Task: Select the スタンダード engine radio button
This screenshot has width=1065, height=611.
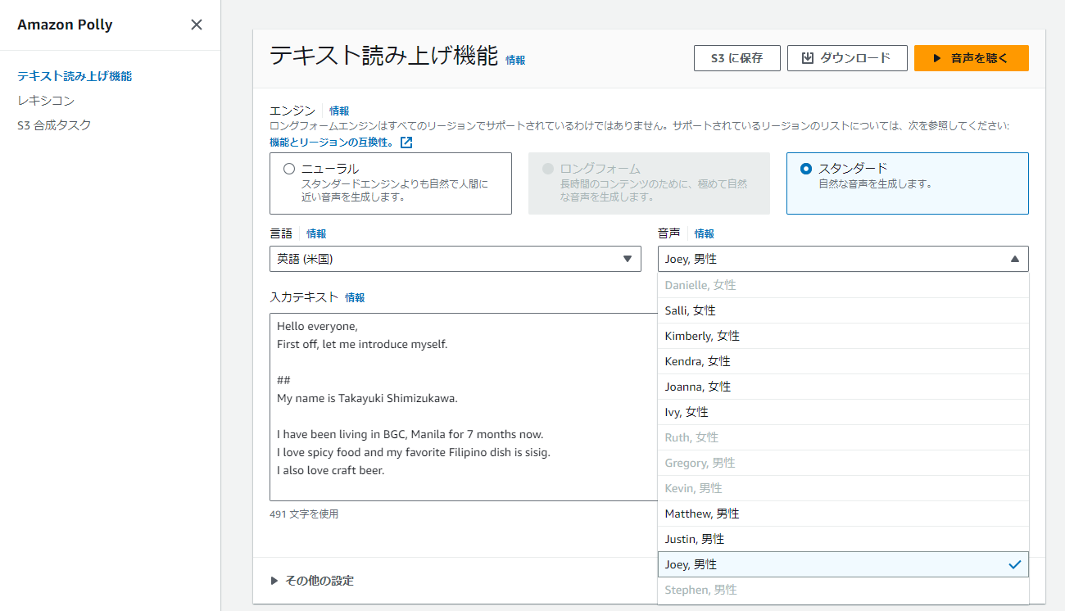Action: point(806,169)
